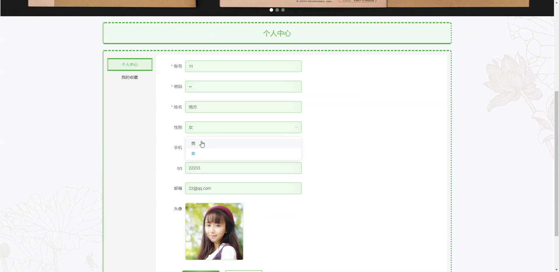This screenshot has height=272, width=559.
Task: Click the 密码 input field
Action: 243,87
